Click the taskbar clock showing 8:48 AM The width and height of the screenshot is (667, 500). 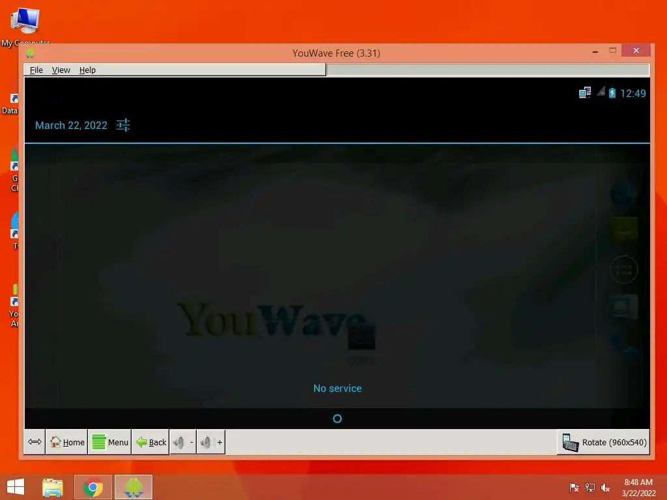click(x=638, y=488)
